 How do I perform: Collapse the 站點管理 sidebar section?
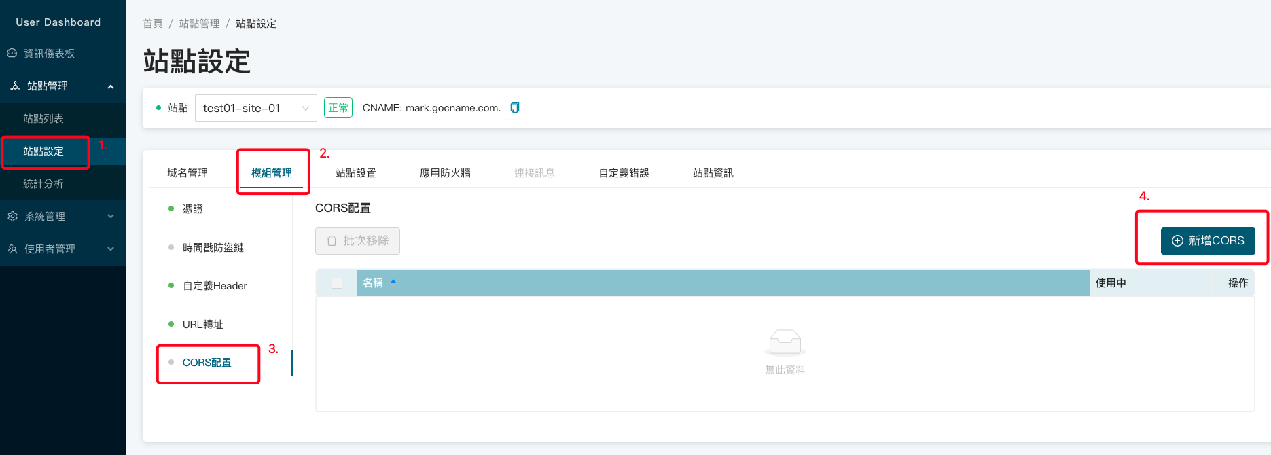coord(110,86)
